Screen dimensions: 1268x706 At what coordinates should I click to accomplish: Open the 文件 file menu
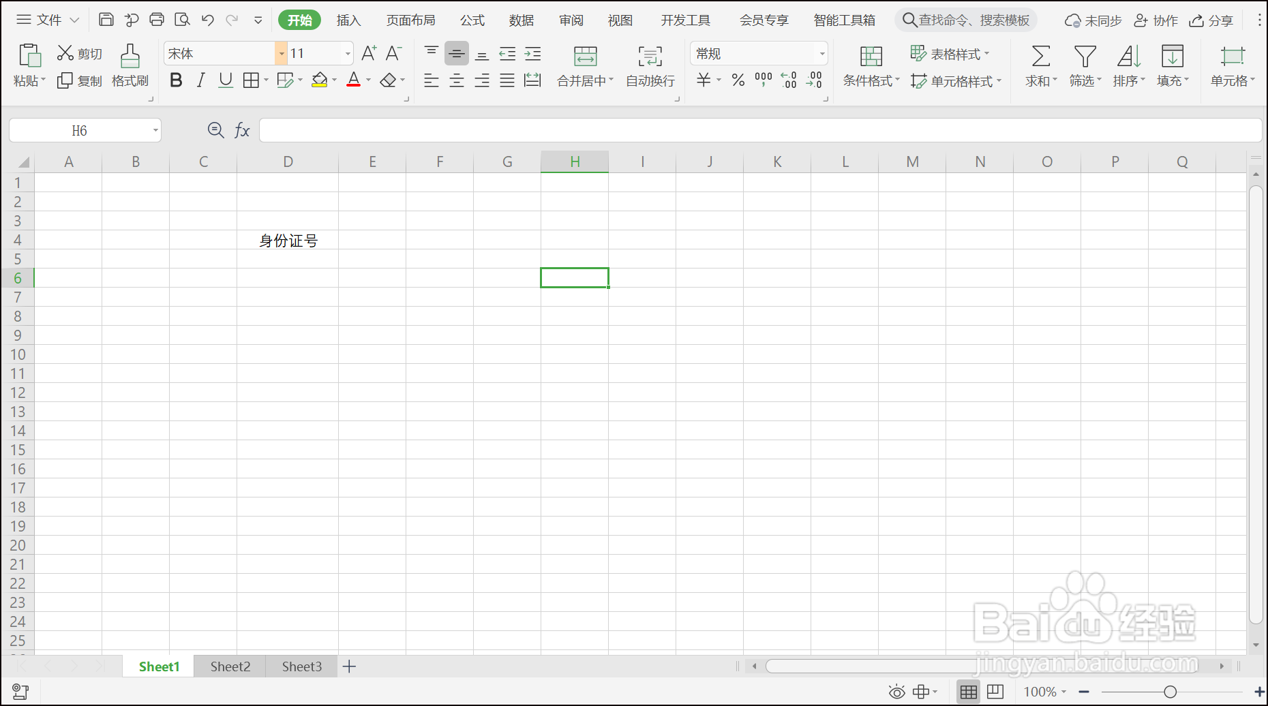pos(48,20)
